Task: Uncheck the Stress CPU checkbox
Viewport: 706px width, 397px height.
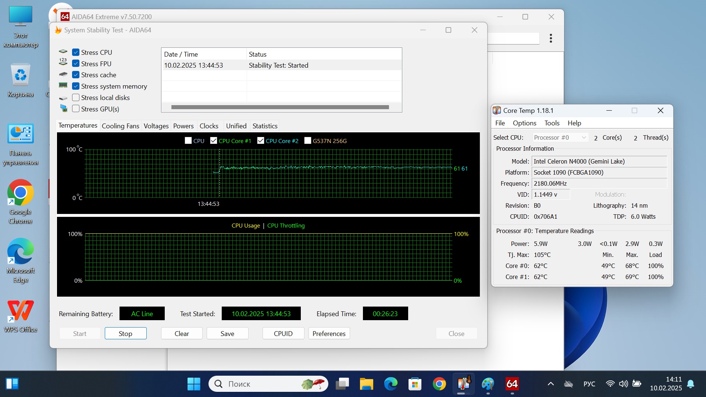Action: pyautogui.click(x=76, y=52)
